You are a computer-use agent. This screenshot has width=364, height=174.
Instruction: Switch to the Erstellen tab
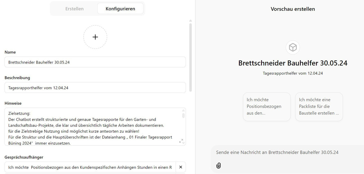point(74,9)
